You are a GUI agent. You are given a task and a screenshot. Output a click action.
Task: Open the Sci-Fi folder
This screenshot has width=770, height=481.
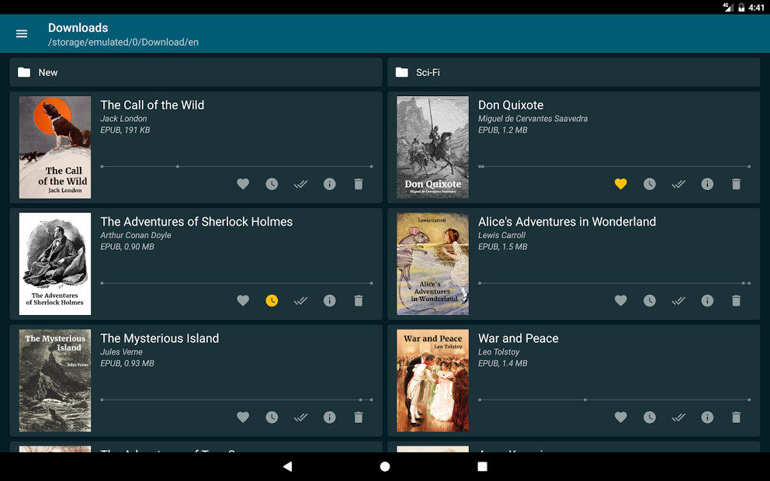[x=573, y=72]
